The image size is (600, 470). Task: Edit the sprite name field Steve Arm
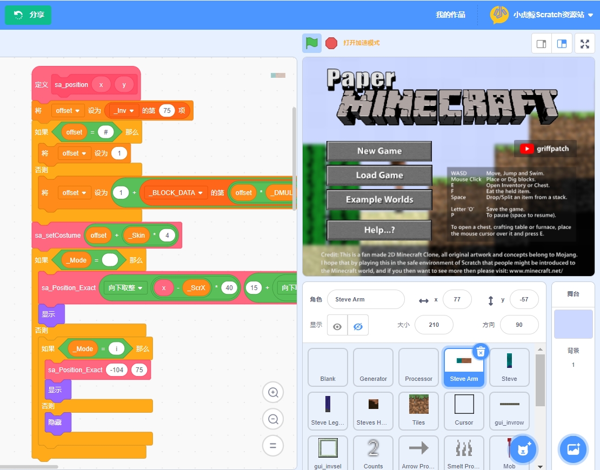(366, 299)
